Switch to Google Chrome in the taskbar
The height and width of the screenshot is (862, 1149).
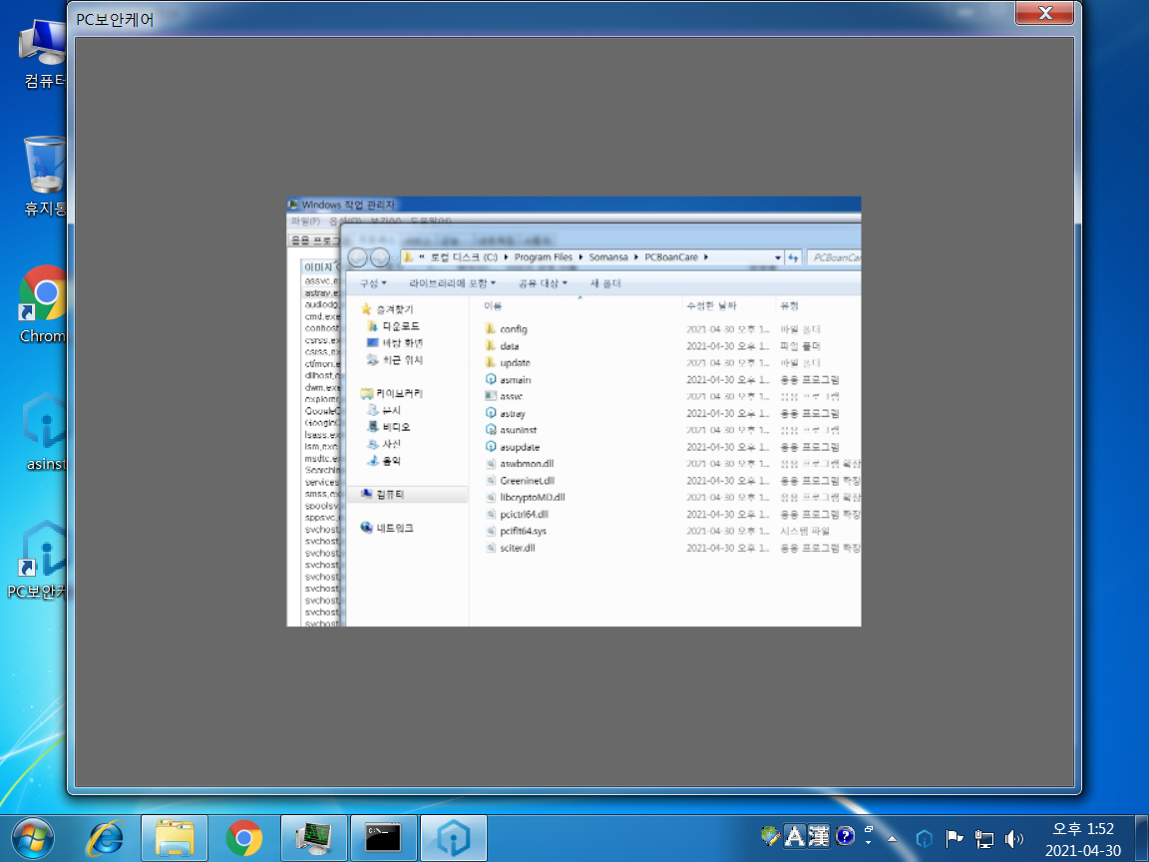pos(244,838)
